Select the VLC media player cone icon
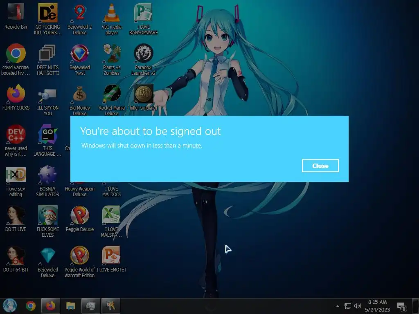Image resolution: width=419 pixels, height=314 pixels. tap(112, 13)
